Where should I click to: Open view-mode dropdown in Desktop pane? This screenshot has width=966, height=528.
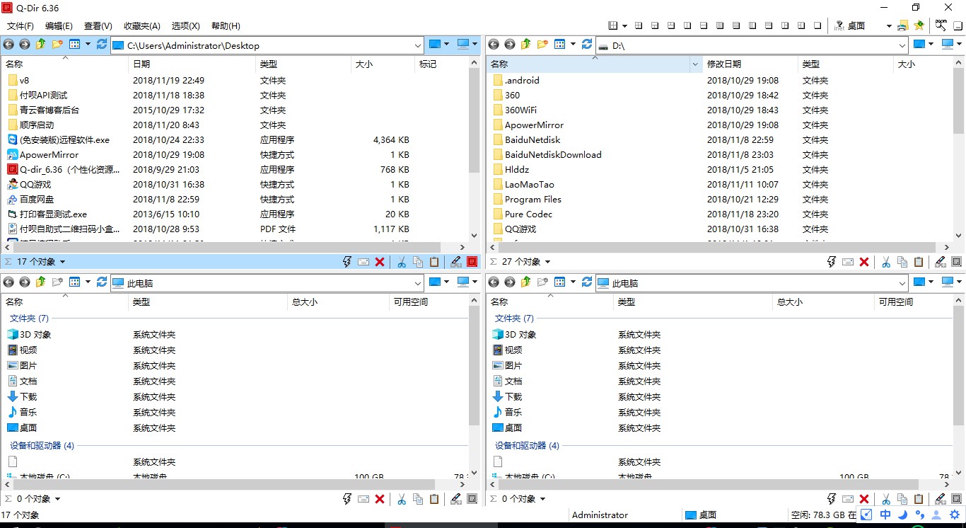point(88,45)
